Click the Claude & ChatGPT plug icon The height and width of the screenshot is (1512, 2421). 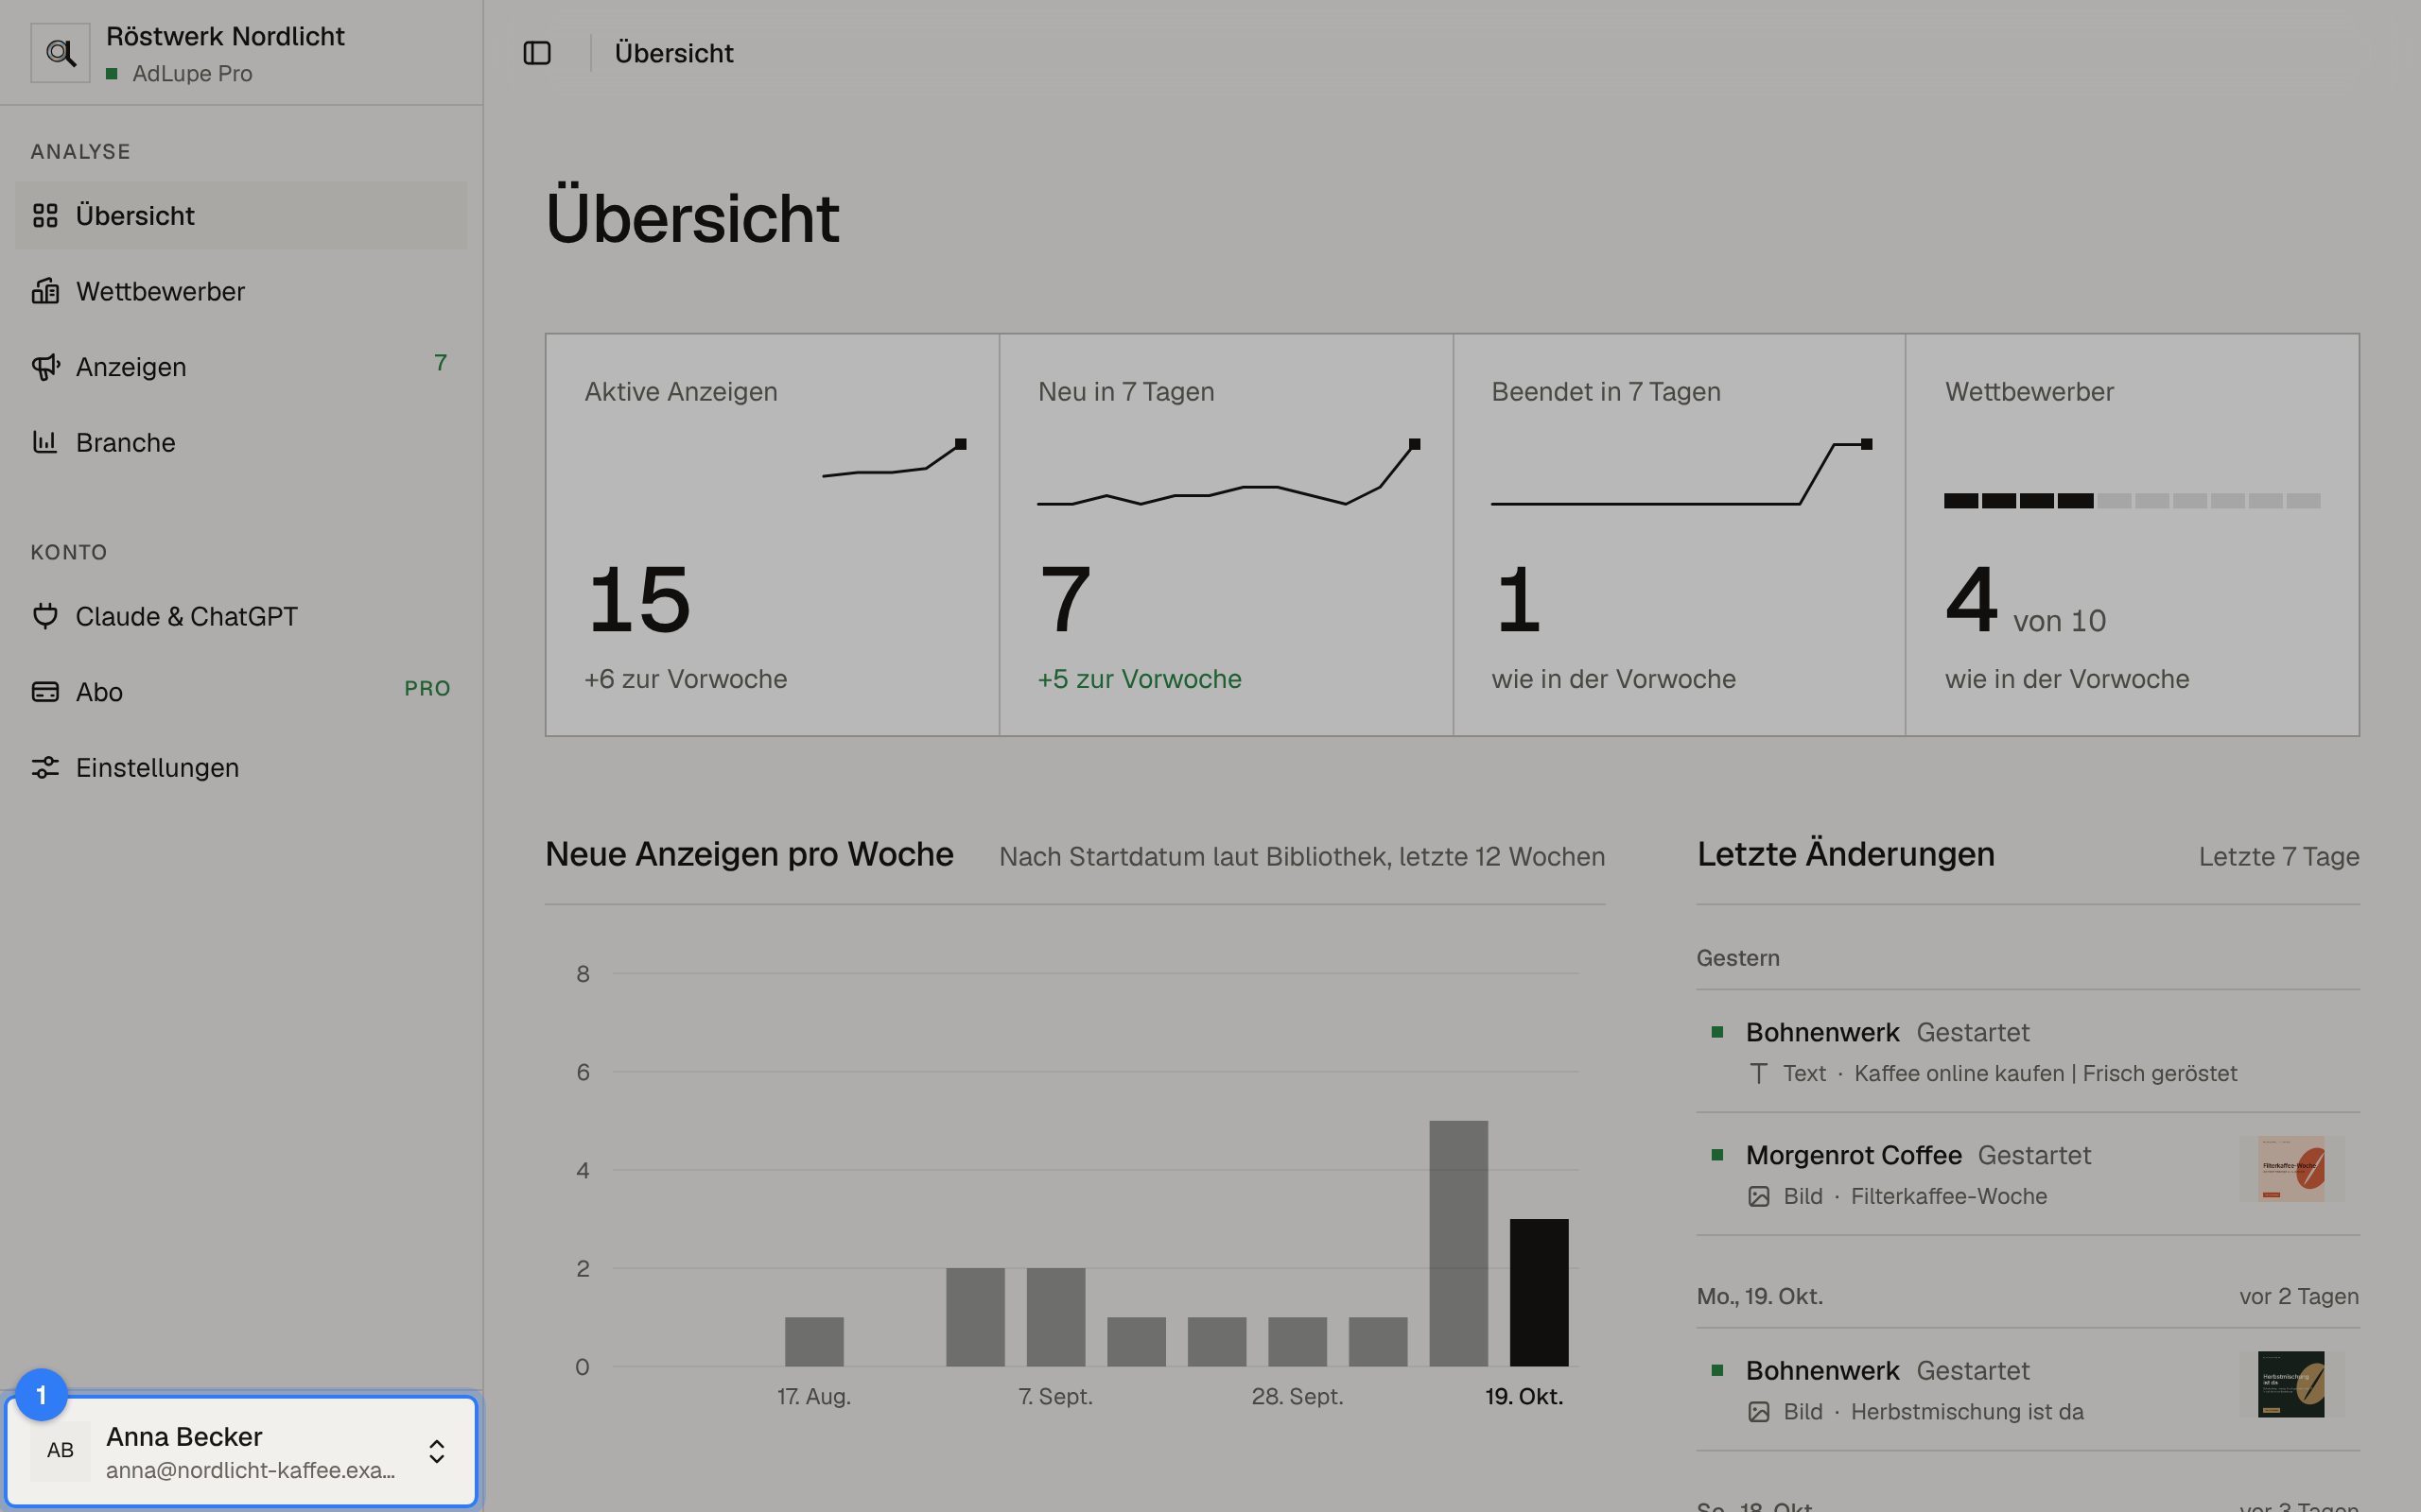tap(45, 616)
